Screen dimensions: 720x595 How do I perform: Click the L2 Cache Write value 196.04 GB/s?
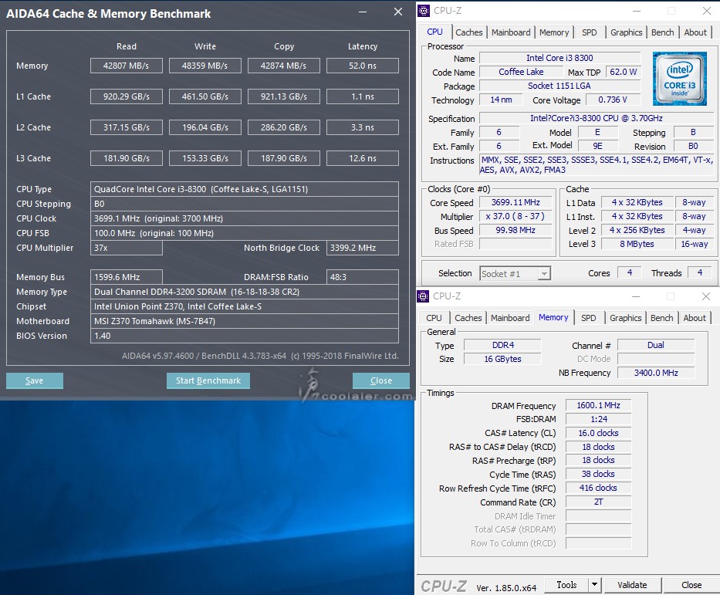pyautogui.click(x=205, y=127)
